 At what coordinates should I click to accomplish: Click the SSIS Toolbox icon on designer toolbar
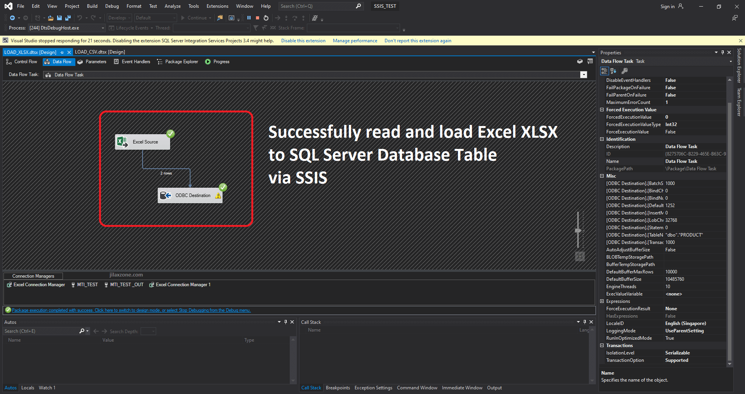coord(590,62)
